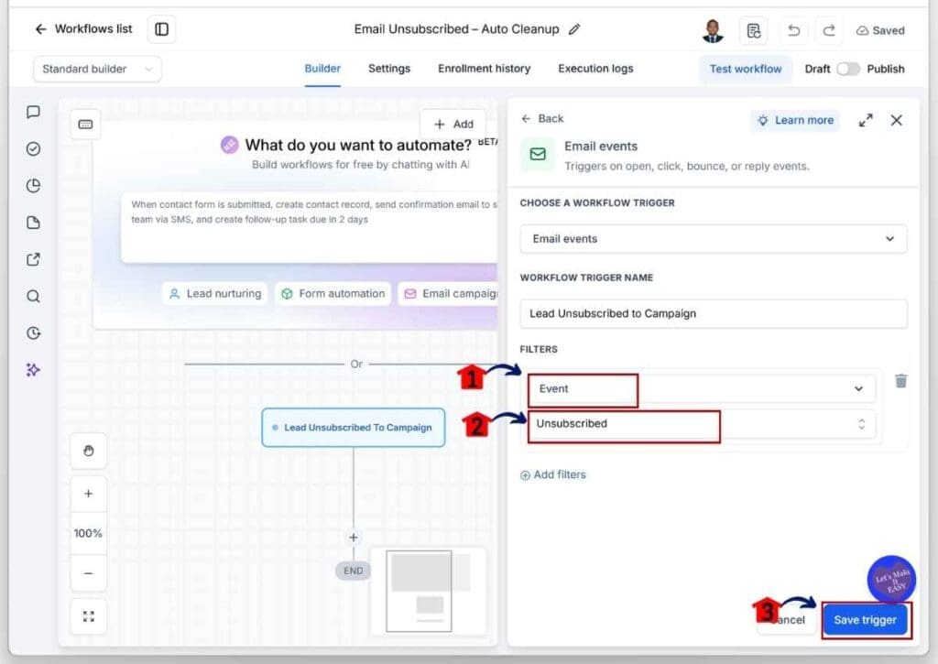The height and width of the screenshot is (664, 938).
Task: Go back to Workflows list
Action: point(83,28)
